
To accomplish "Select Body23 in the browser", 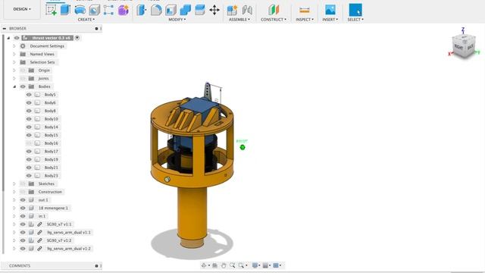I will [x=51, y=176].
